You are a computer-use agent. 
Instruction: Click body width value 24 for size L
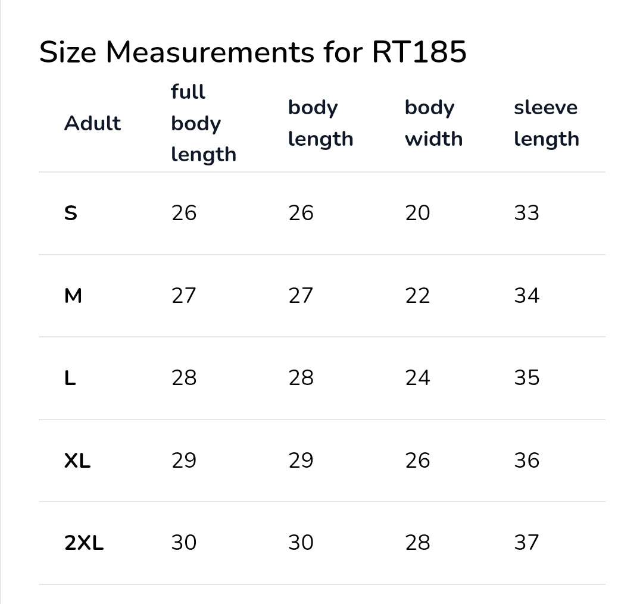pyautogui.click(x=417, y=378)
